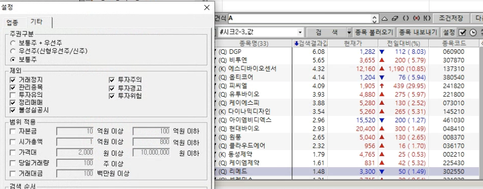Select the 케이에스피 stock row
Image resolution: width=483 pixels, height=189 pixels.
[347, 103]
